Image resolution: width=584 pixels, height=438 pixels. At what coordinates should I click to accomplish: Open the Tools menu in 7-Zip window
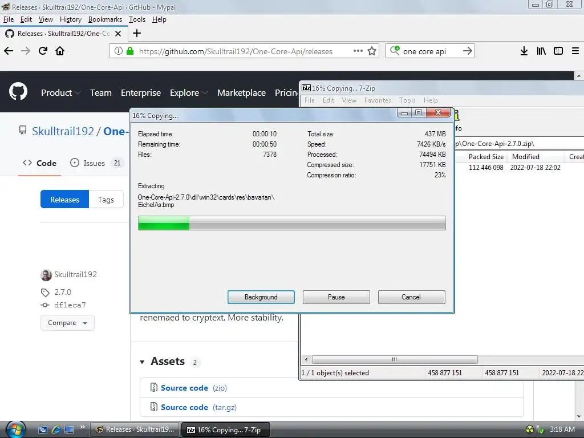point(407,100)
